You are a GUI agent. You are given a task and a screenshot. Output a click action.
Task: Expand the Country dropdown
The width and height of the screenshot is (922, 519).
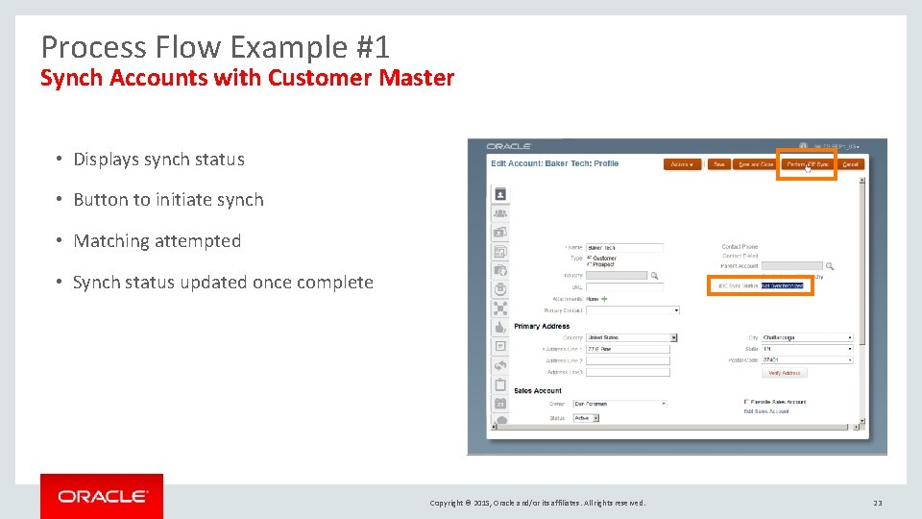click(674, 337)
